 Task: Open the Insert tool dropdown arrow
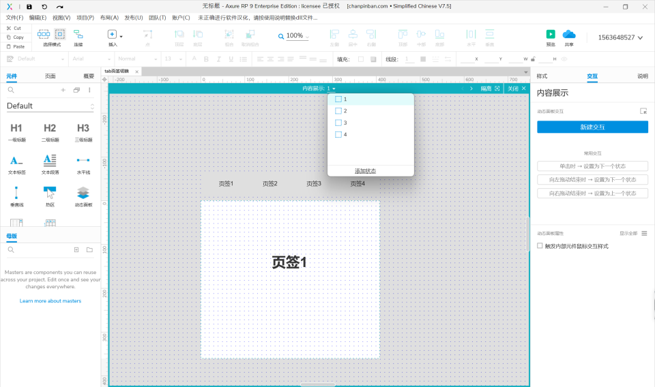coord(121,36)
